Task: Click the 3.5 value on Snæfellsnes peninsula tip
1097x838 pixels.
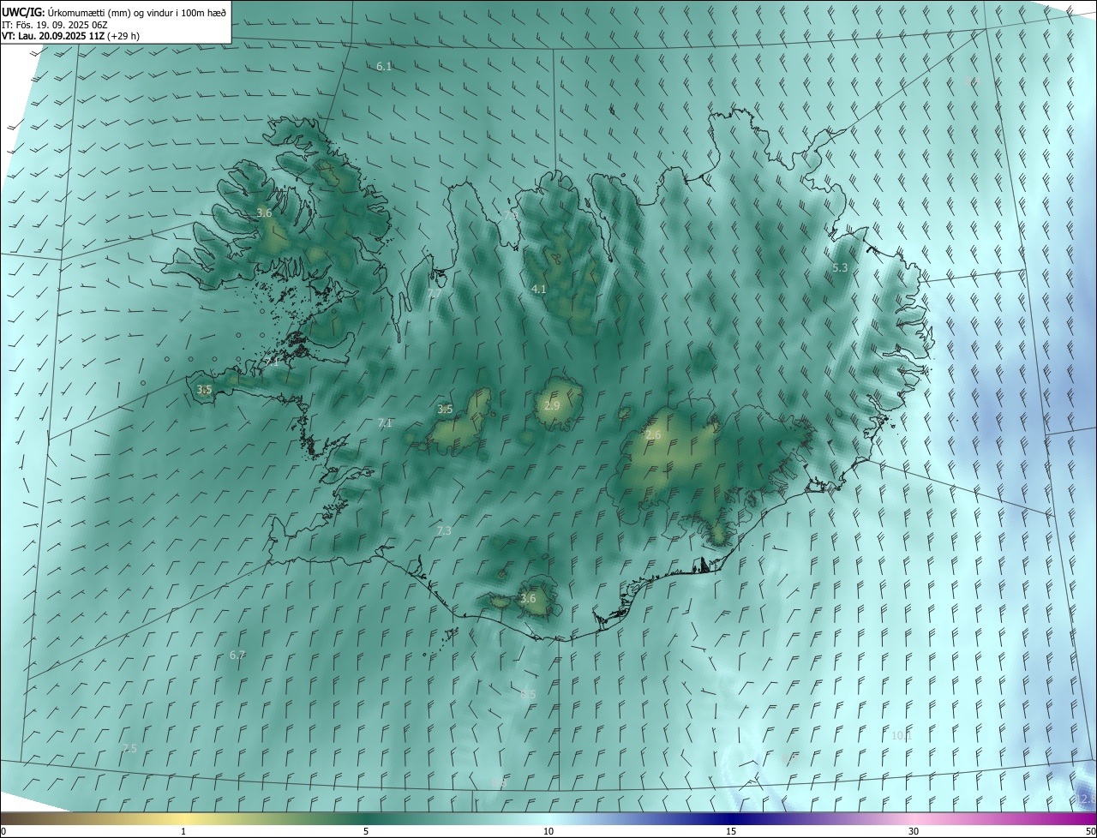Action: pos(204,389)
